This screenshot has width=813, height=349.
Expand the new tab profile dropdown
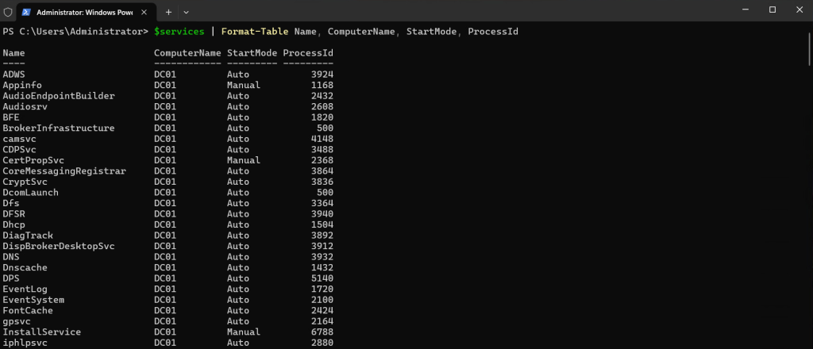pyautogui.click(x=186, y=11)
